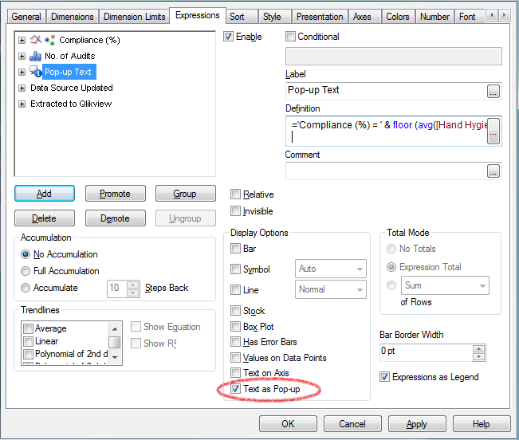Expand the Pop-up Text expression node

click(22, 72)
